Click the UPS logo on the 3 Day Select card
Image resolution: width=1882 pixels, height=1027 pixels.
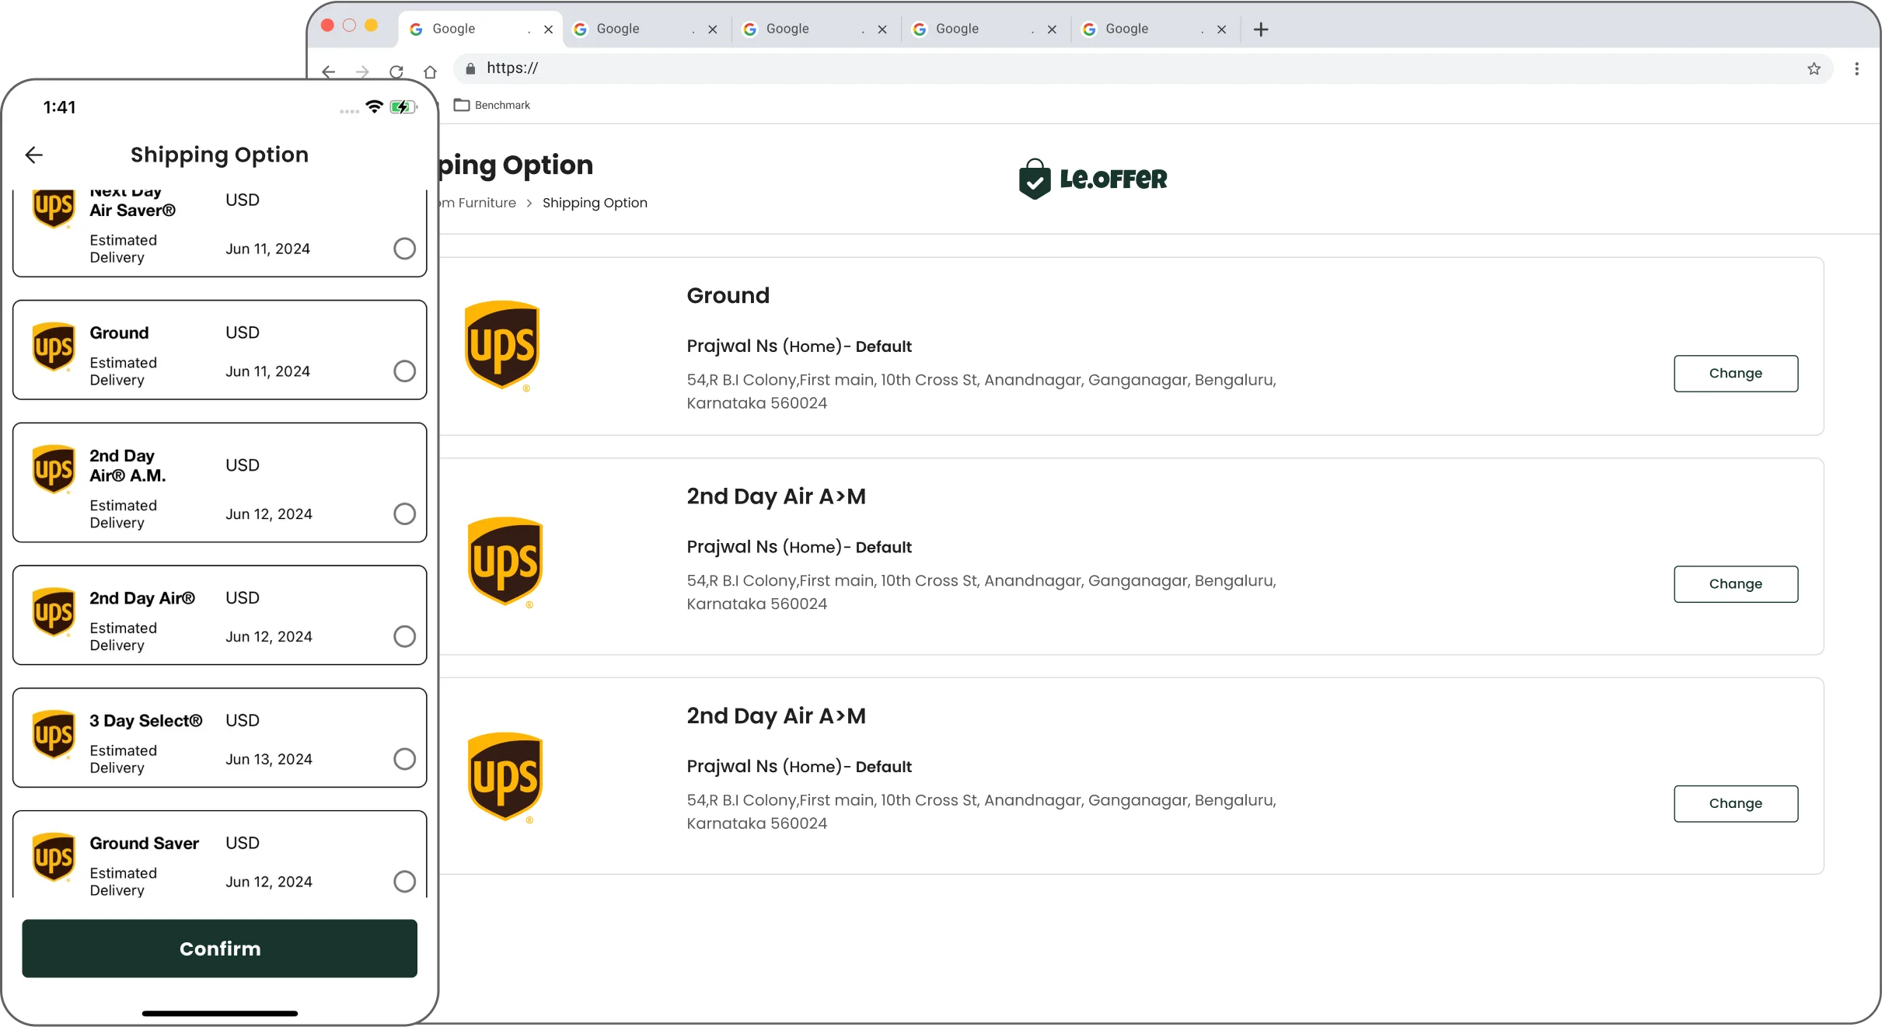click(54, 735)
